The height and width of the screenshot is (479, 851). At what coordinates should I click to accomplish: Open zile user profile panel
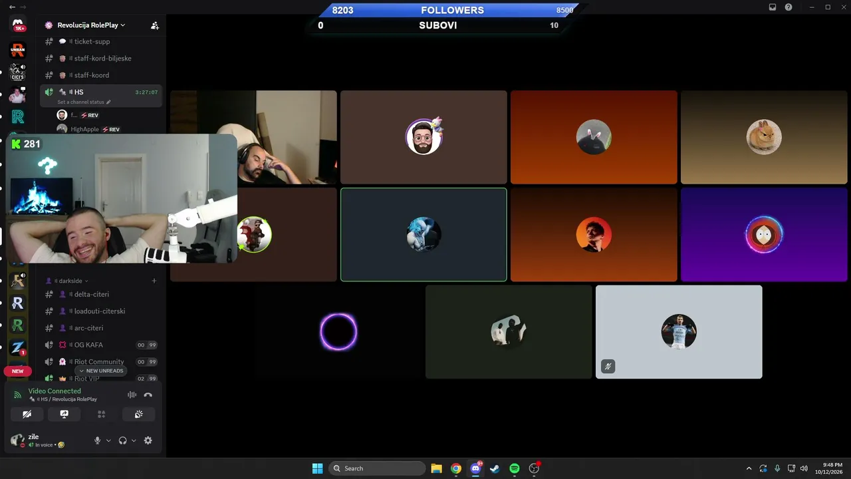pyautogui.click(x=47, y=440)
